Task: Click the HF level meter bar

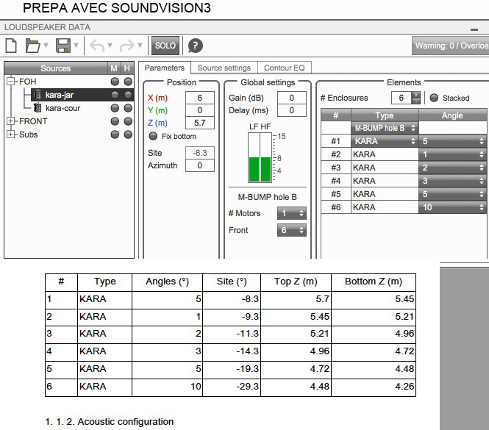Action: (x=265, y=157)
